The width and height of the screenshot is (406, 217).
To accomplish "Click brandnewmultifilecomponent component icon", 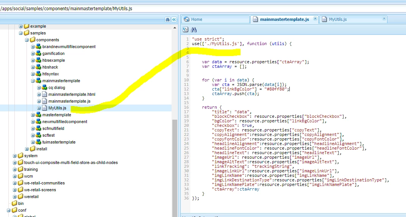I will tap(38, 47).
